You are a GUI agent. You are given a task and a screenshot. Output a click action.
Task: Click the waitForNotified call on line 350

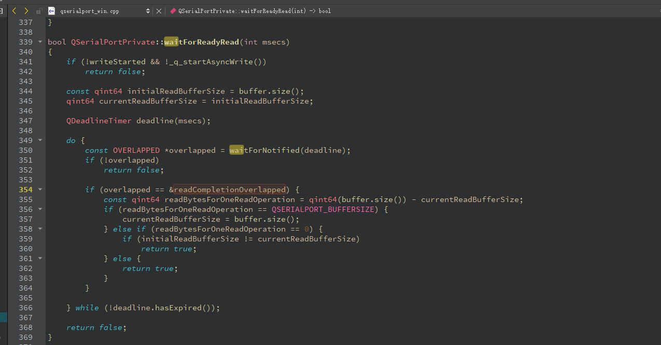264,150
